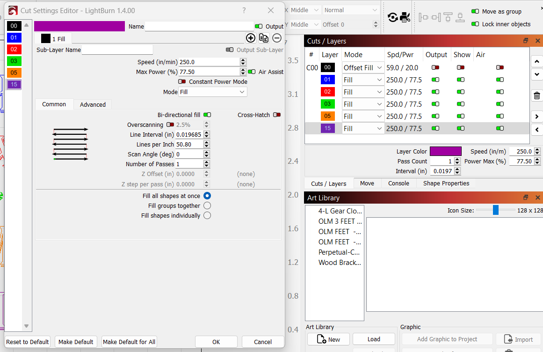
Task: Click the Load button in Art Library
Action: (374, 339)
